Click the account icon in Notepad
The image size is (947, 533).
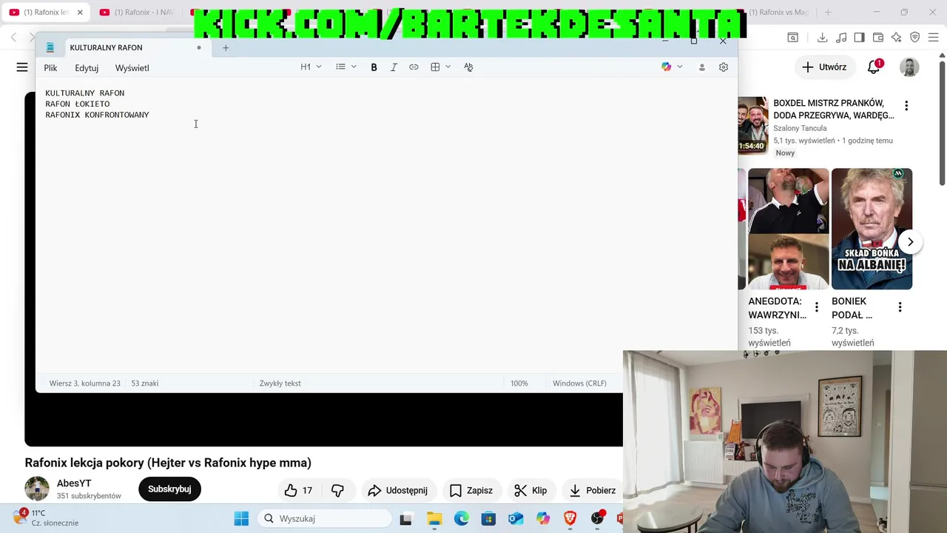[702, 67]
